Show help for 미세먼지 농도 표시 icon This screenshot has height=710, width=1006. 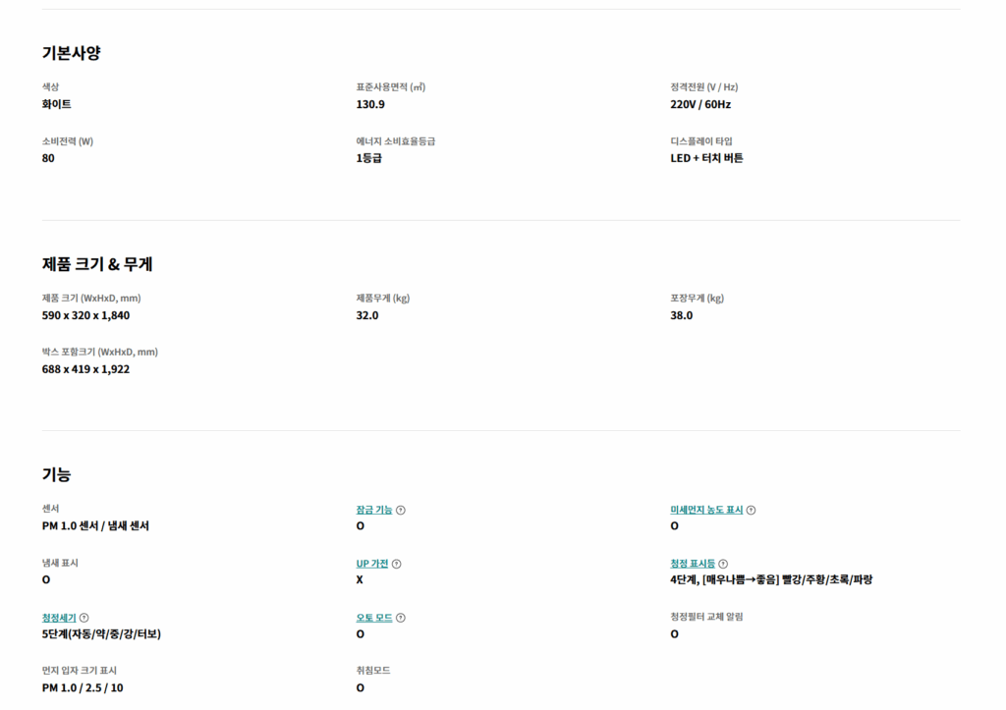[752, 510]
